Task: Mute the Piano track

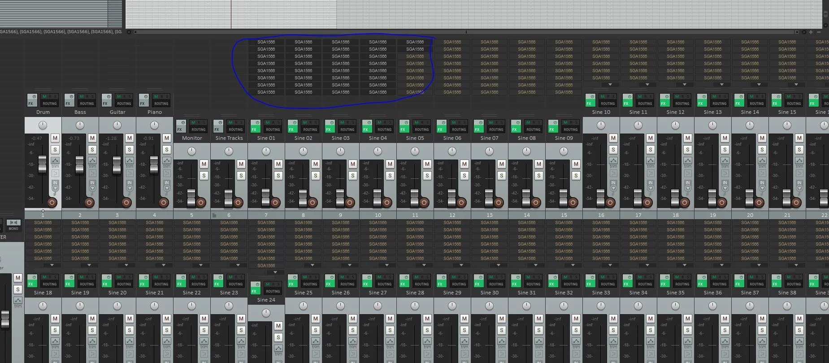Action: pyautogui.click(x=167, y=138)
